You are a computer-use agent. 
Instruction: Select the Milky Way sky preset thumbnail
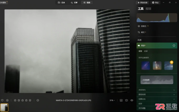(157, 66)
